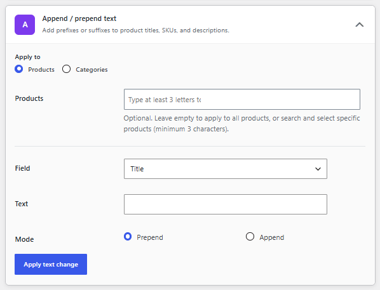Open the Field dropdown showing Title
380x290 pixels.
pos(226,169)
